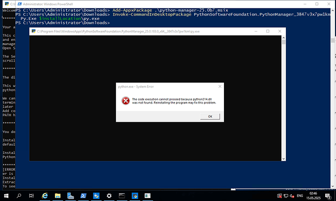Screen dimensions: 336x201
Task: Click the green $installLocation variable text
Action: click(x=60, y=18)
